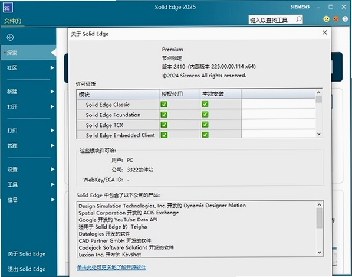
Task: Select the Dynamic Designer Motion line
Action: click(x=162, y=206)
